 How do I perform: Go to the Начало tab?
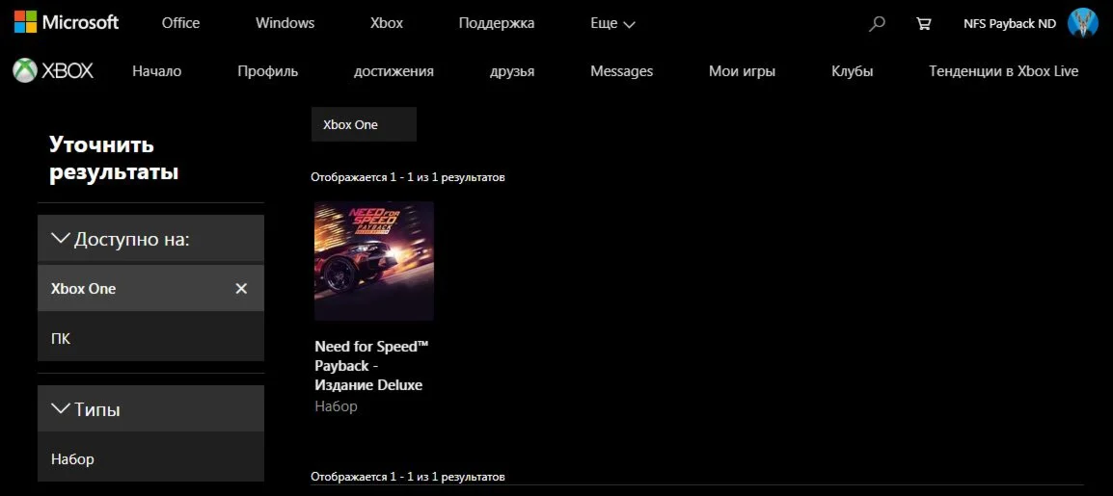click(157, 71)
